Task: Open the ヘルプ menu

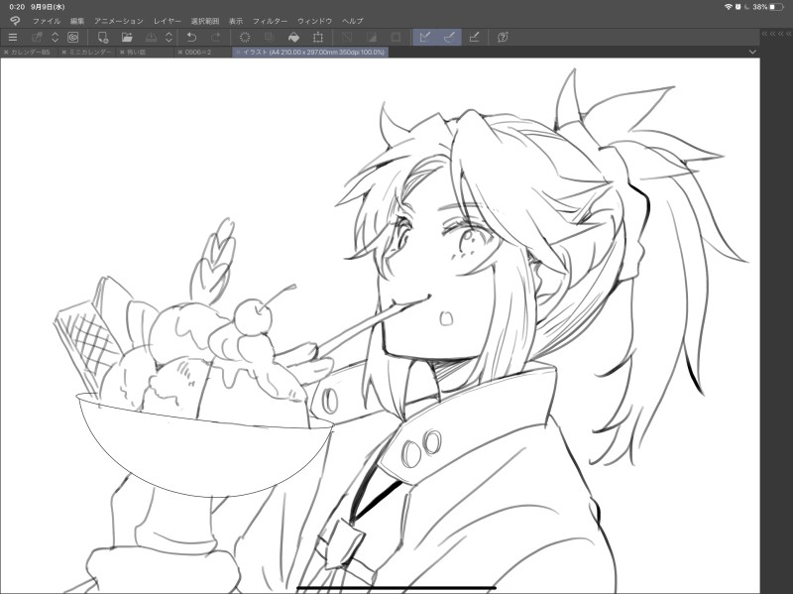Action: pos(353,21)
